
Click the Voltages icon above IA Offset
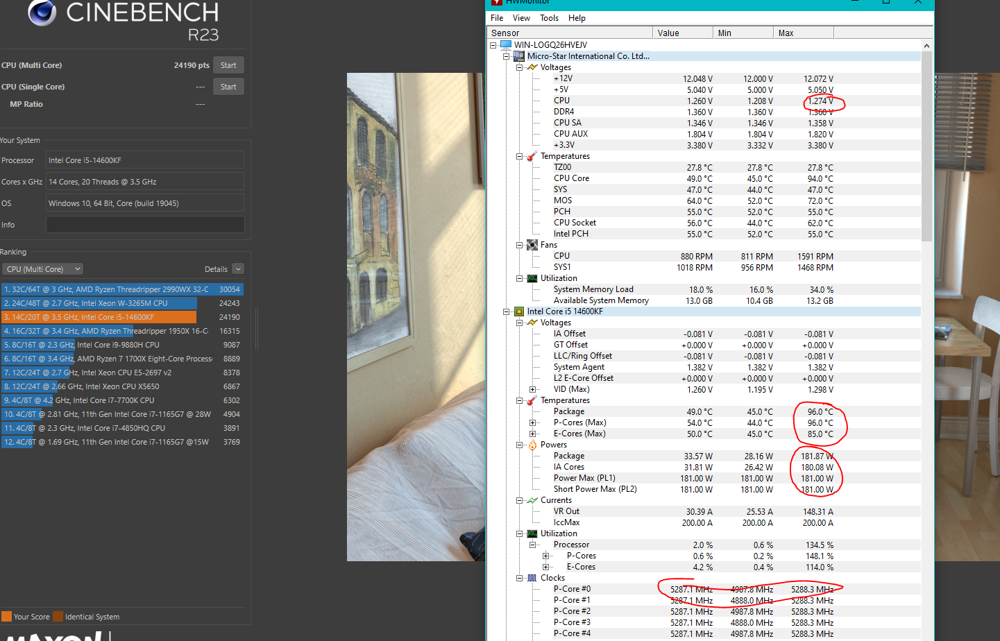(532, 323)
